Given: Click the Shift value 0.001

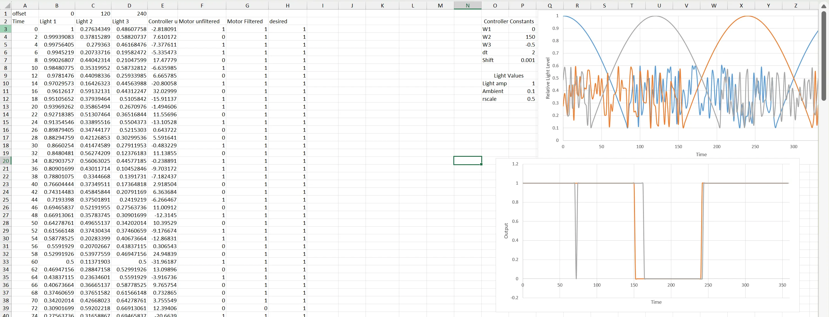Looking at the screenshot, I should [x=522, y=60].
